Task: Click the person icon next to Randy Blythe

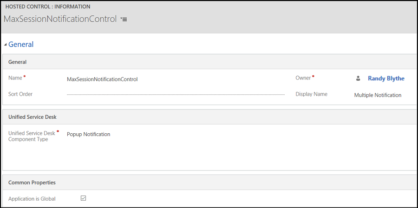Action: (x=358, y=78)
